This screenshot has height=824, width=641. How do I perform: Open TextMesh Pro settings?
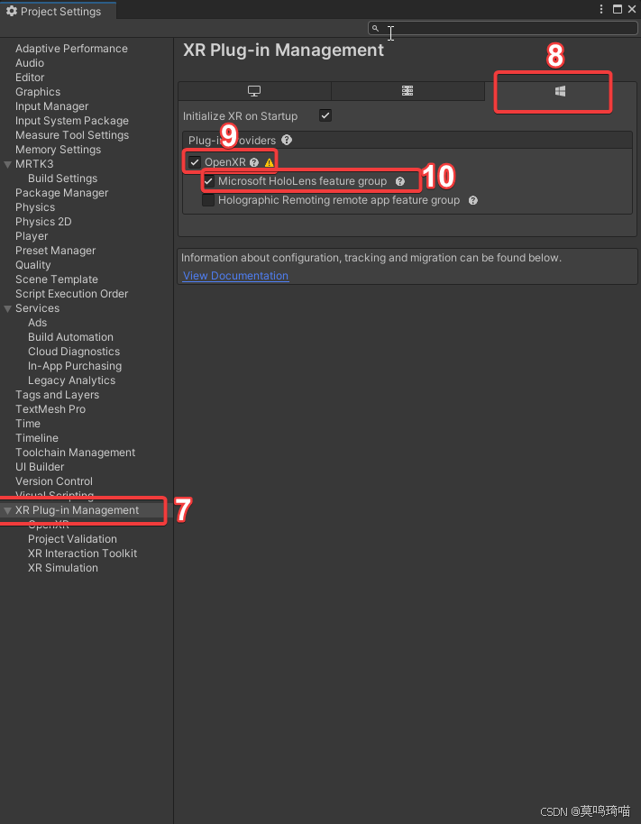50,409
